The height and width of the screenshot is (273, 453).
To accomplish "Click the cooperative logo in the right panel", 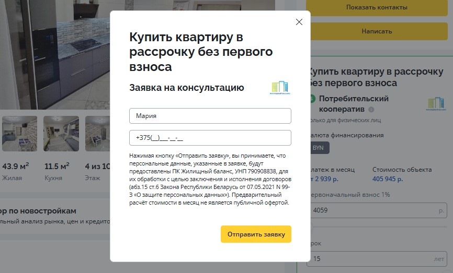I will 435,103.
